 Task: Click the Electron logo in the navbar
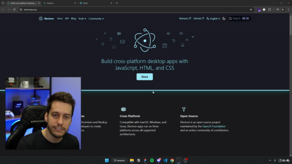[41, 19]
